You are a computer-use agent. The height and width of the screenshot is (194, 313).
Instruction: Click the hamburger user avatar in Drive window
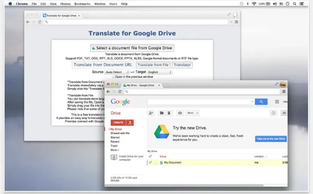pos(283,84)
